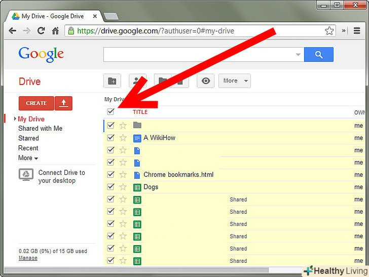Image resolution: width=369 pixels, height=277 pixels.
Task: Click the Google logo
Action: point(41,54)
